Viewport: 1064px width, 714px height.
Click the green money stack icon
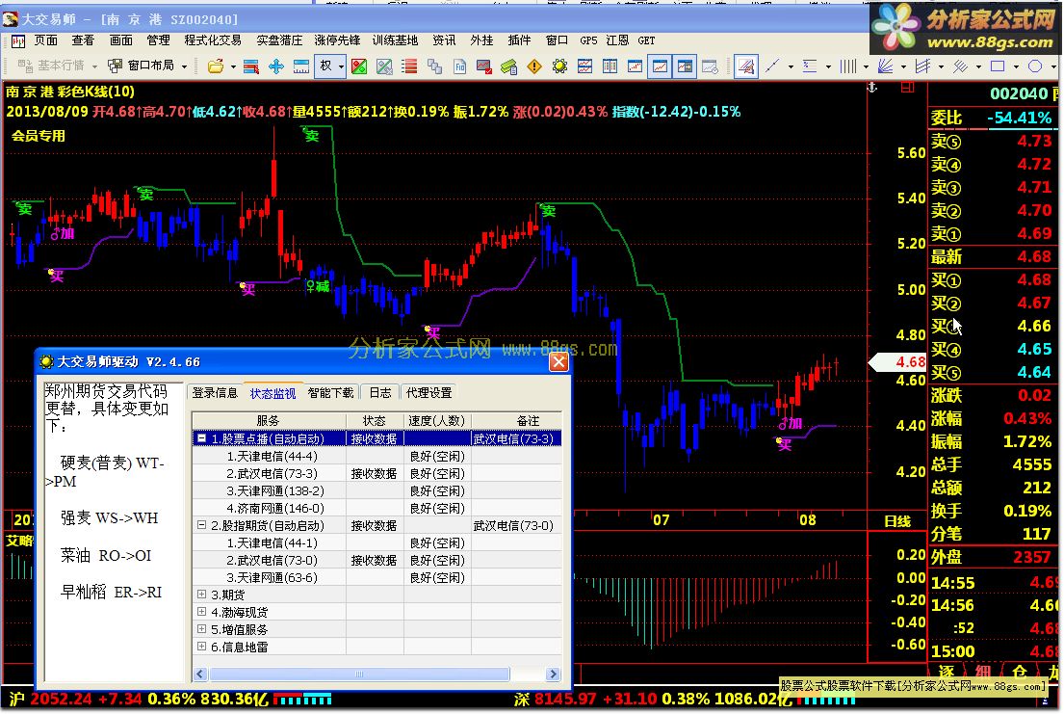(x=509, y=66)
